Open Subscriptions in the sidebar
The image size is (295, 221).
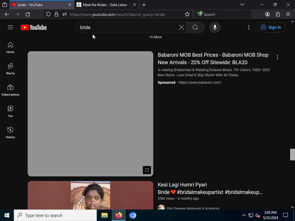pyautogui.click(x=10, y=90)
